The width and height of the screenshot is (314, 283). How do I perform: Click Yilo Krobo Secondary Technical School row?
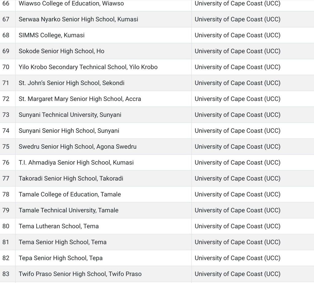tap(88, 67)
